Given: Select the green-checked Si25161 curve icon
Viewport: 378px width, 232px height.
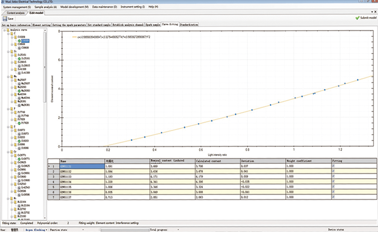Looking at the screenshot, I should pyautogui.click(x=19, y=58).
